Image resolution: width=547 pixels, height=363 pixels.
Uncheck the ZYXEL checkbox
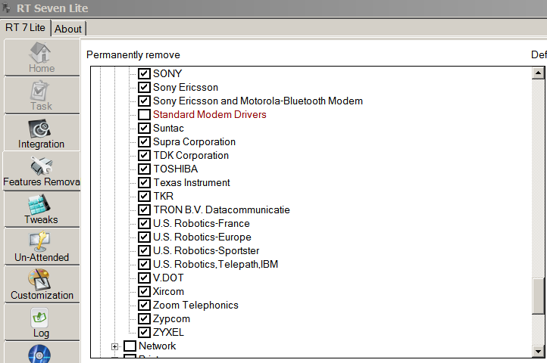[144, 332]
